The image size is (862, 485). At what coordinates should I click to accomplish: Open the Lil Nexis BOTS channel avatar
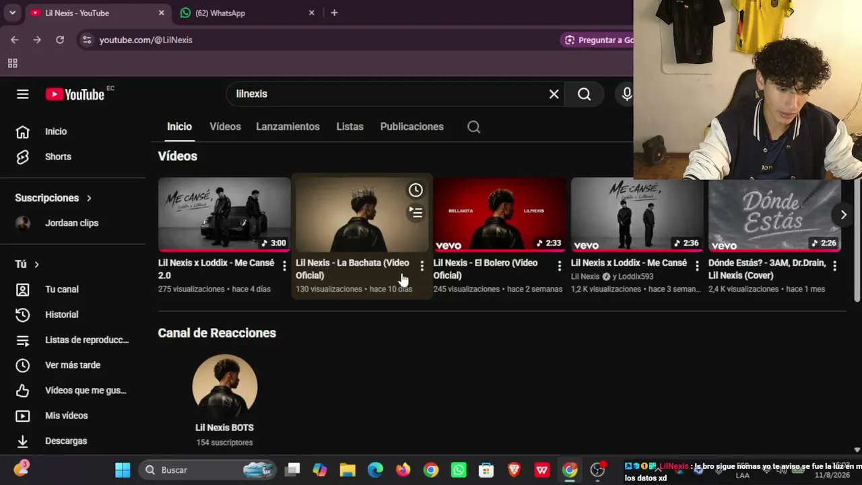(224, 387)
